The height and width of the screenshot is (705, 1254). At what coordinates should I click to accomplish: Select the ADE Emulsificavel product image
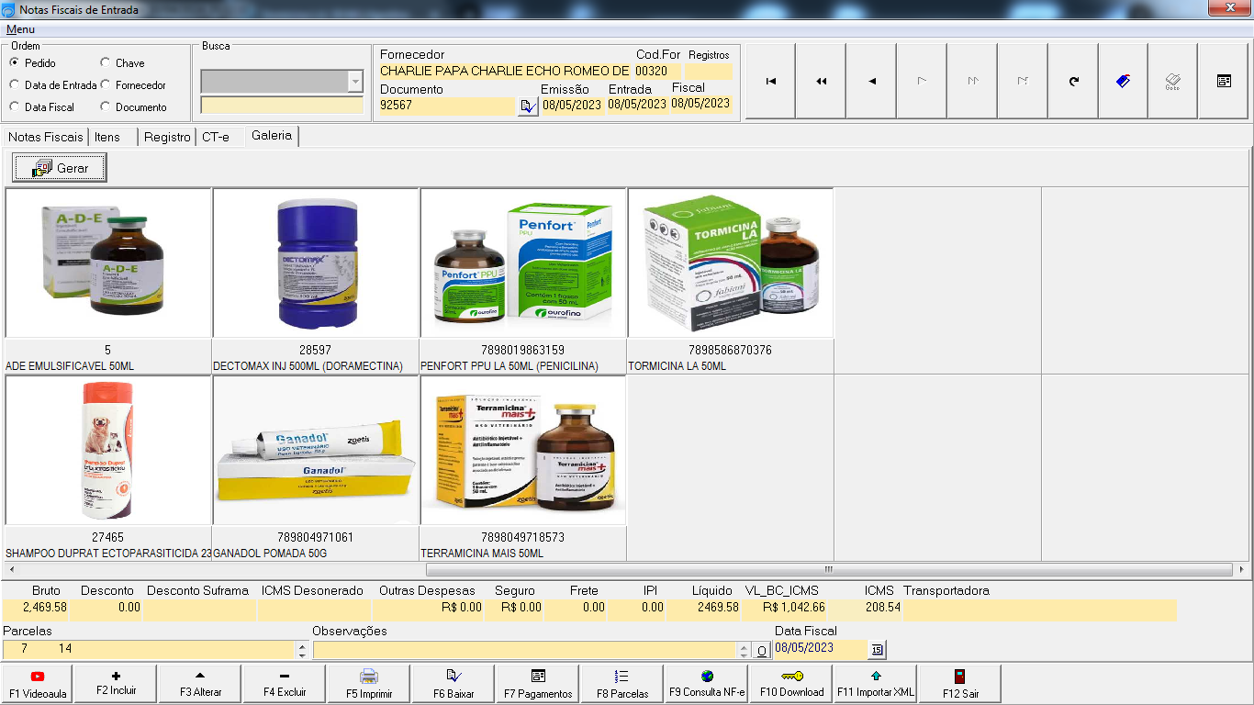108,263
